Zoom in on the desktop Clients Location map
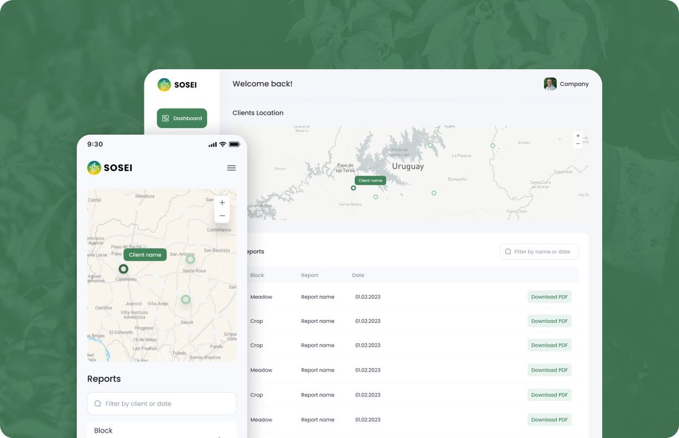The width and height of the screenshot is (679, 438). point(578,136)
